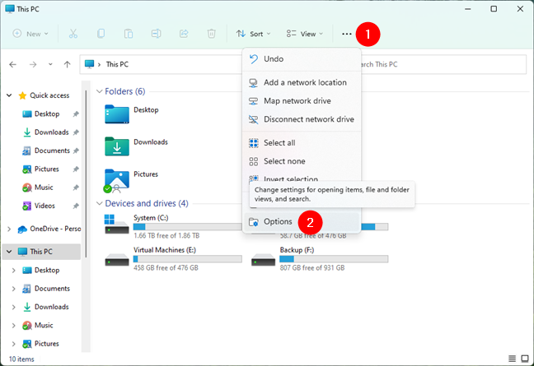Expand Desktop under This PC
Screen dimensions: 534x366
(x=14, y=270)
